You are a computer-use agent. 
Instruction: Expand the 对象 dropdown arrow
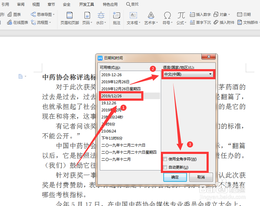coord(229,14)
